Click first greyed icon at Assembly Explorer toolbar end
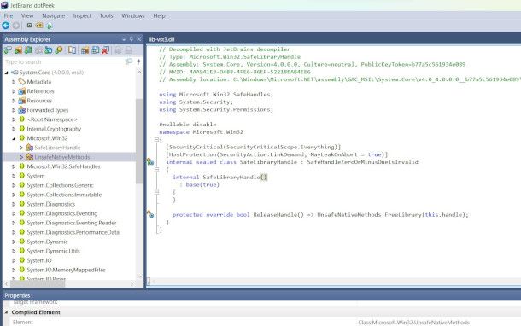This screenshot has width=521, height=326. tap(118, 50)
